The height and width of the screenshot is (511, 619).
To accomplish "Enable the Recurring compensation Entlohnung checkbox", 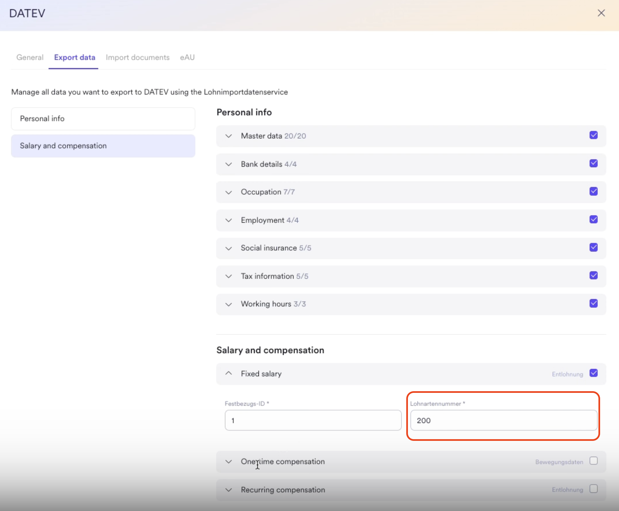I will pyautogui.click(x=593, y=488).
